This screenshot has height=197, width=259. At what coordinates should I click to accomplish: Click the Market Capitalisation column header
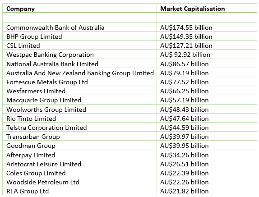coord(207,8)
